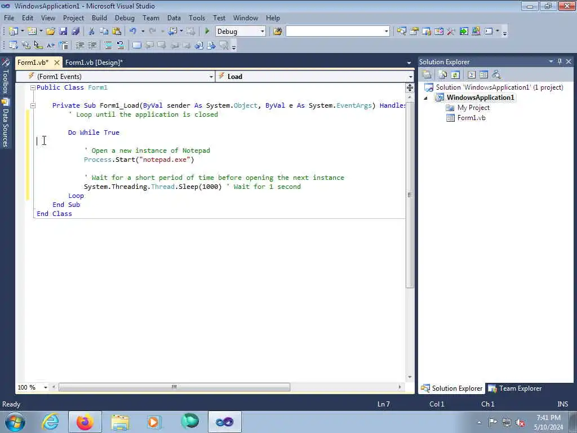Toggle auto-hide pin on Solution Explorer
The width and height of the screenshot is (577, 433).
tap(560, 61)
